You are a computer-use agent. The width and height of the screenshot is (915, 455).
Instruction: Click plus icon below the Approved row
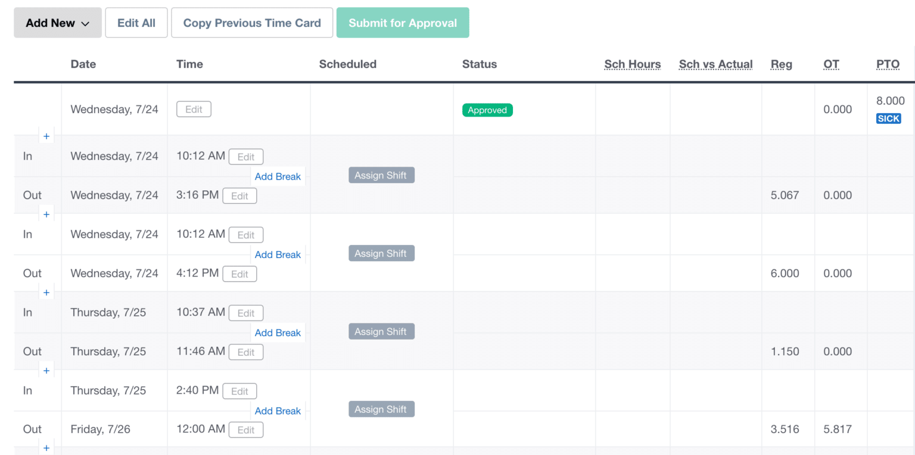click(x=46, y=137)
